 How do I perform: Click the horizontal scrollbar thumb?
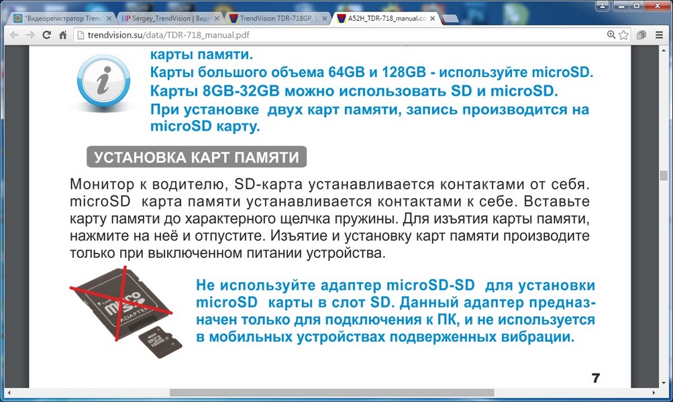click(x=331, y=392)
